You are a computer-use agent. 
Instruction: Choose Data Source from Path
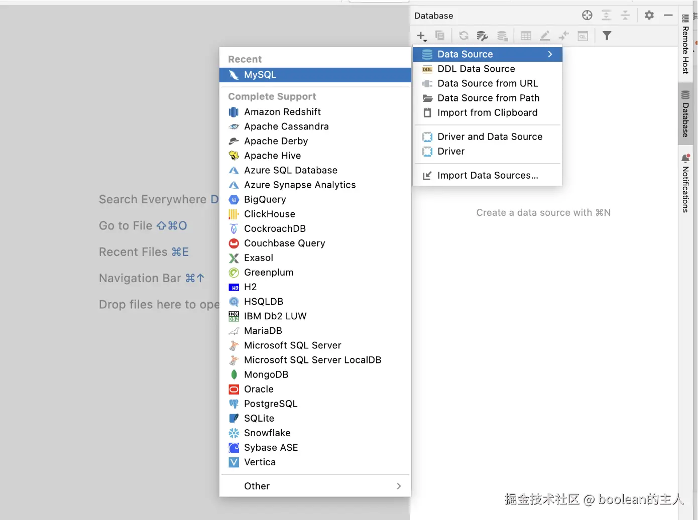click(x=487, y=98)
